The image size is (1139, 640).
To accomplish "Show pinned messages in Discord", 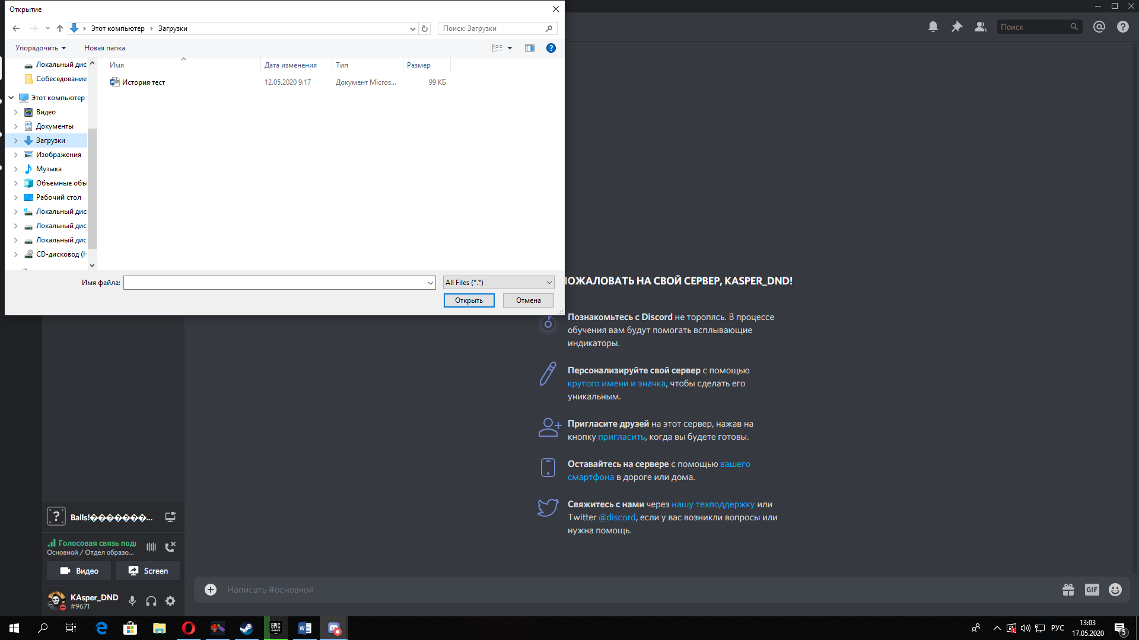I will coord(957,27).
